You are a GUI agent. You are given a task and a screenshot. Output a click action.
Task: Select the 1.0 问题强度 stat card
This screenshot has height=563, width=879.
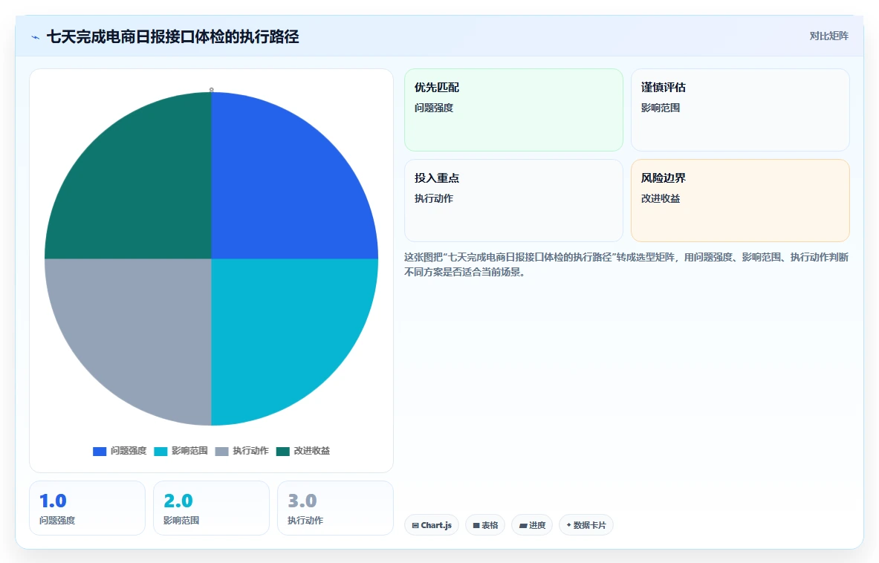[87, 508]
